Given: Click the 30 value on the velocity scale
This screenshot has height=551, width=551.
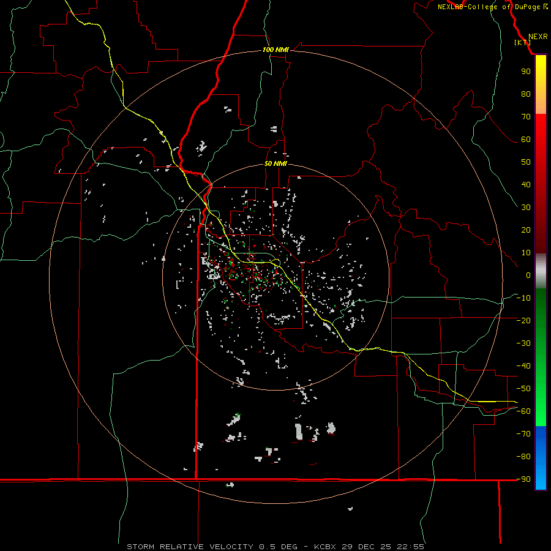Looking at the screenshot, I should point(526,208).
